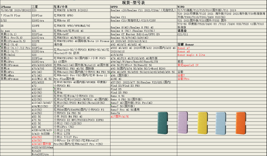Select the '红米/小米' column header cell
The height and width of the screenshot is (156, 267).
[81, 7]
